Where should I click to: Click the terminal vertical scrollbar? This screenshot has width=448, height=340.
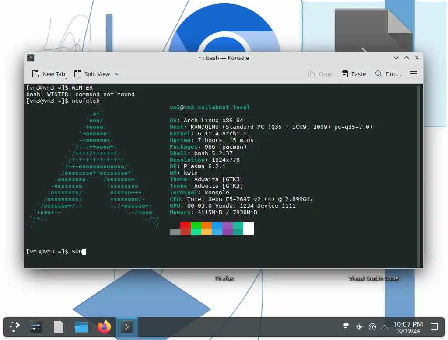click(419, 176)
